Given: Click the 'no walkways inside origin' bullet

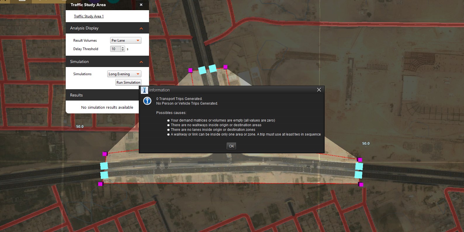Looking at the screenshot, I should coord(216,125).
